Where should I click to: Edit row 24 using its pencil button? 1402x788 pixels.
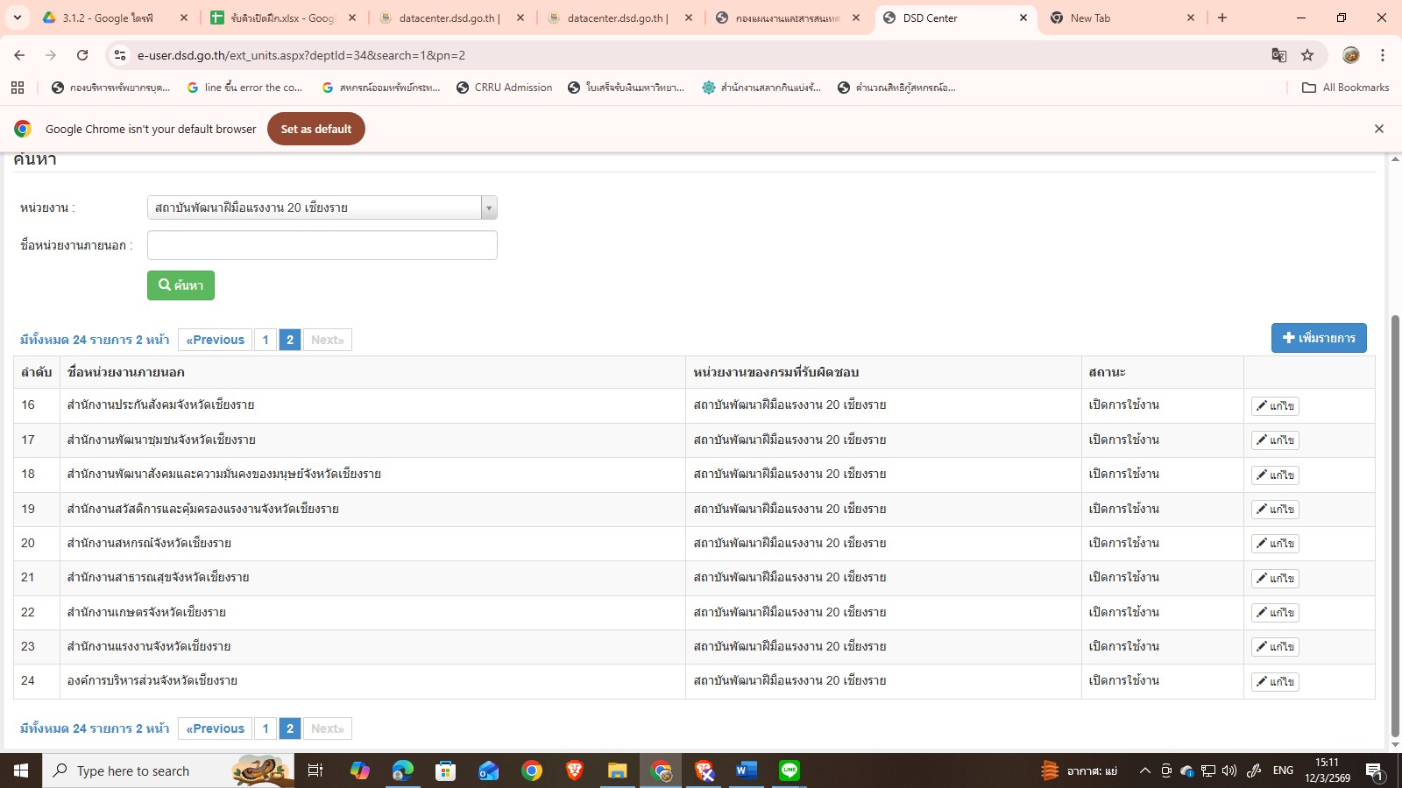point(1274,682)
